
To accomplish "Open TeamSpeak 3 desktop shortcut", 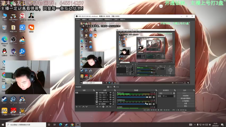I will tap(13, 100).
